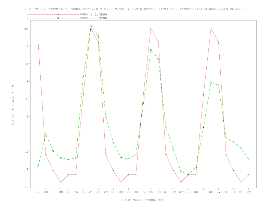The image size is (271, 209).
Task: Click the x-axis tick label 39
Action: pyautogui.click(x=136, y=192)
